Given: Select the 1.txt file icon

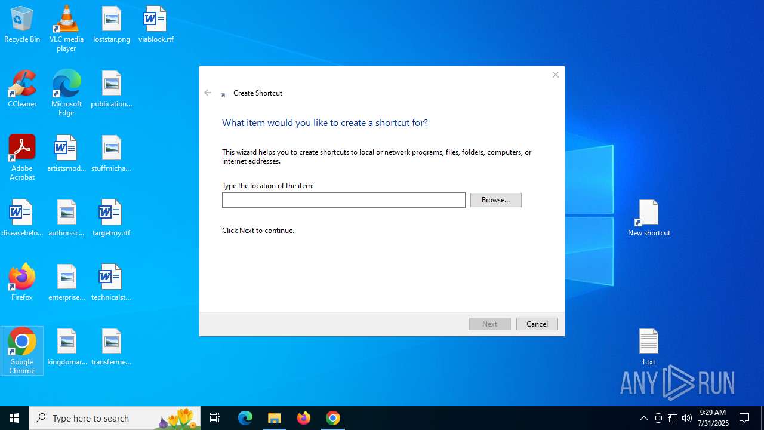Looking at the screenshot, I should [649, 347].
